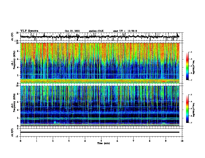Click inside the ch.1 voltage waveform panel
Screen dimensions: 205x158
(x=101, y=37)
